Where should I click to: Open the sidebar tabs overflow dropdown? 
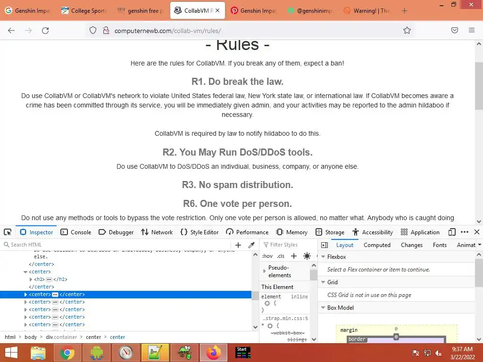click(480, 245)
